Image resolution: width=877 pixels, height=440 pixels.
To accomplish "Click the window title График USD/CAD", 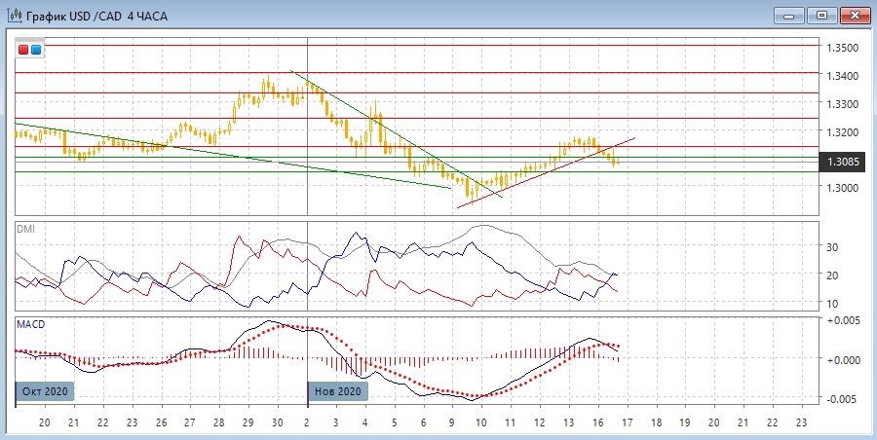I will coord(86,15).
